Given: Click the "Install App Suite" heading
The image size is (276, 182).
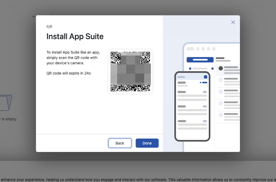Looking at the screenshot, I should tap(75, 36).
